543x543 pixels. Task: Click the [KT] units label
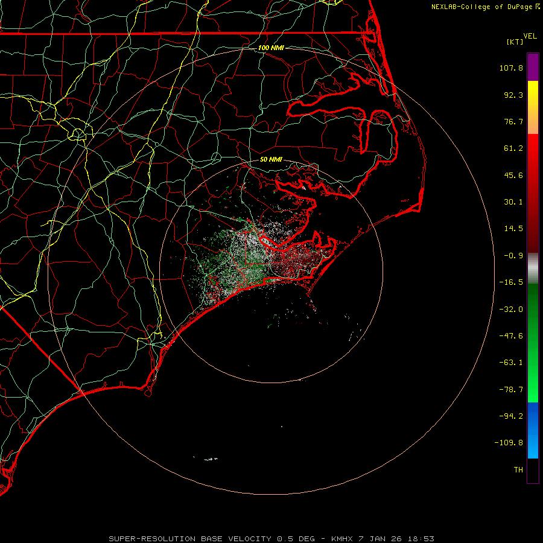[515, 42]
